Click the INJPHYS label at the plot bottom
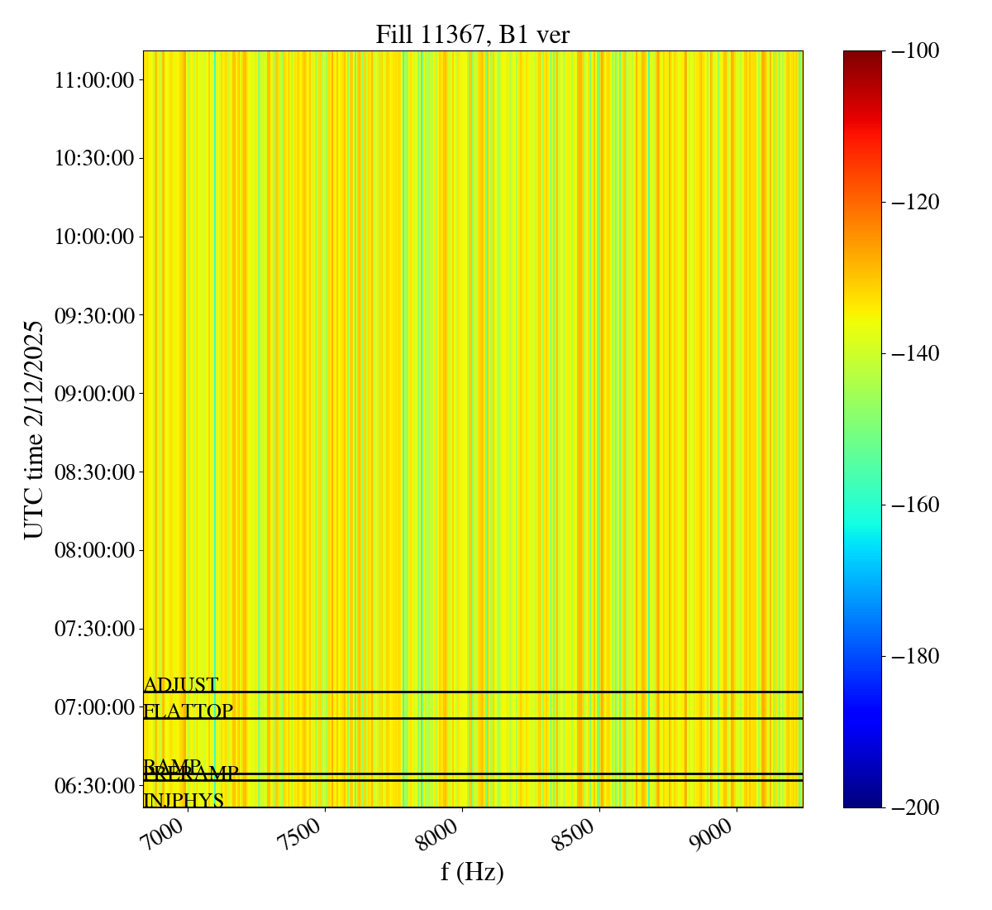 184,800
